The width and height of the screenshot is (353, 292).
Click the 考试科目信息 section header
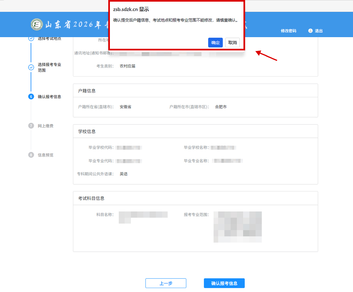tap(91, 198)
